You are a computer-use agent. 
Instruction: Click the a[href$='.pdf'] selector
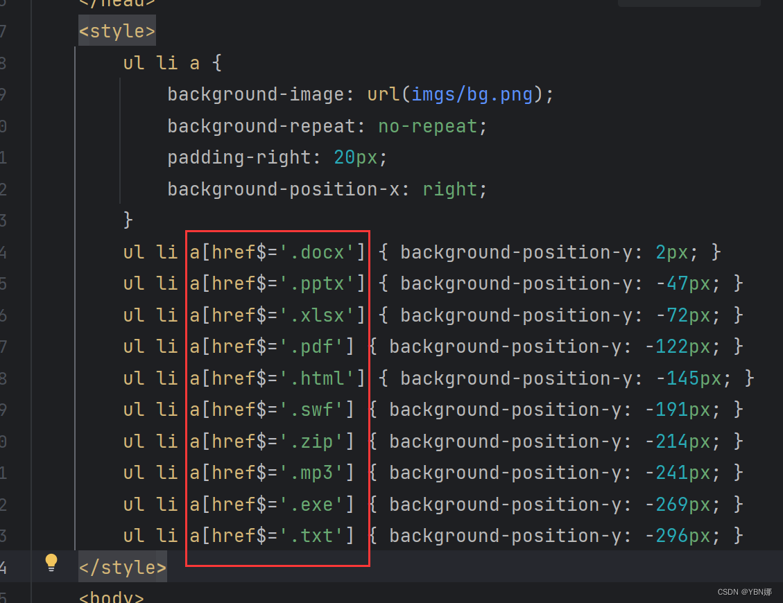[272, 347]
